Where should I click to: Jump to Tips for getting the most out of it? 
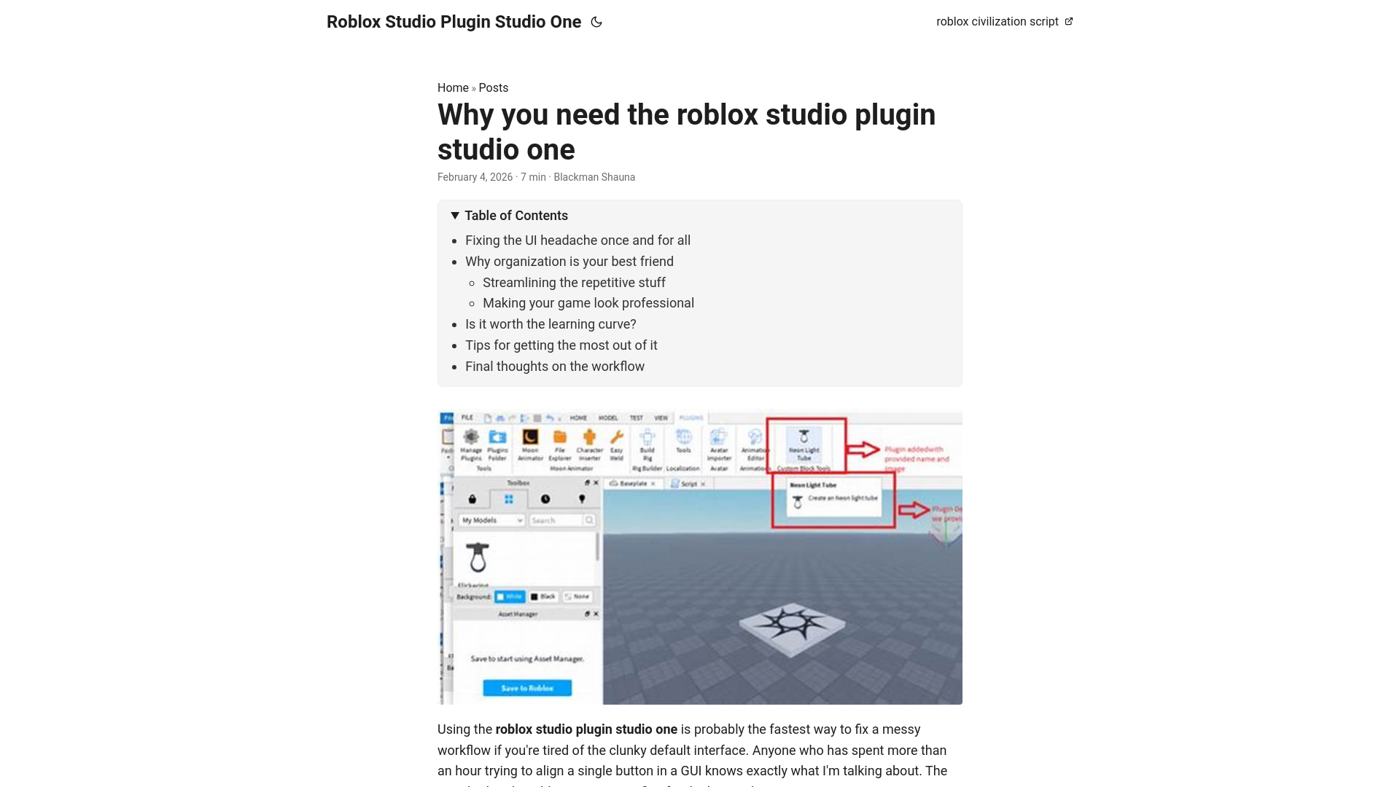pyautogui.click(x=561, y=345)
